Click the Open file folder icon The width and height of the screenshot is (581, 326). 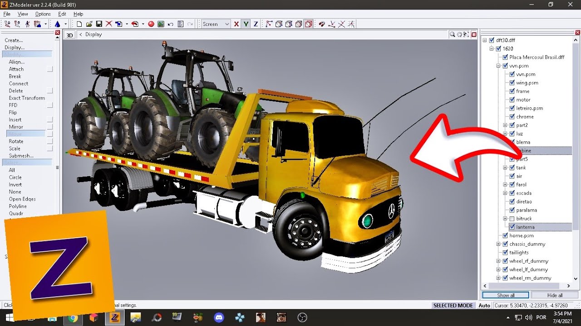[x=89, y=24]
